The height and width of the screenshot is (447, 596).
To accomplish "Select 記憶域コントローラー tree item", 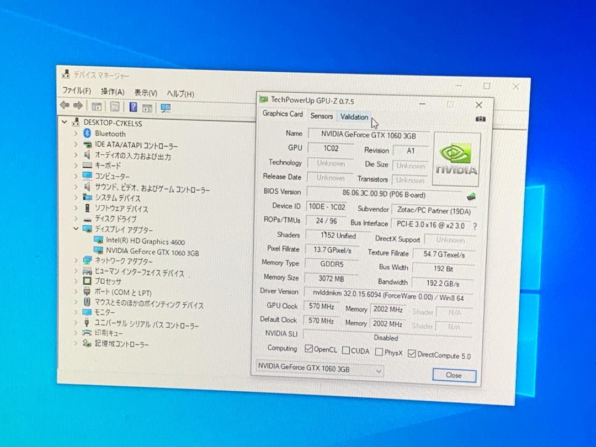I will 121,344.
